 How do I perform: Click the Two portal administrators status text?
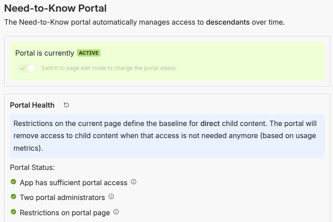coord(62,197)
